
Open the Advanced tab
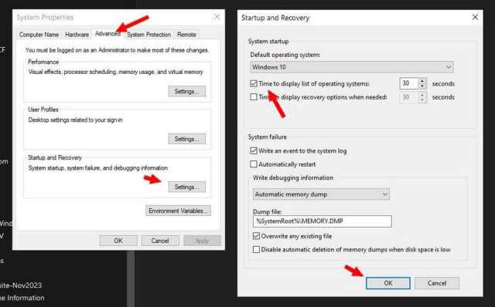(108, 34)
